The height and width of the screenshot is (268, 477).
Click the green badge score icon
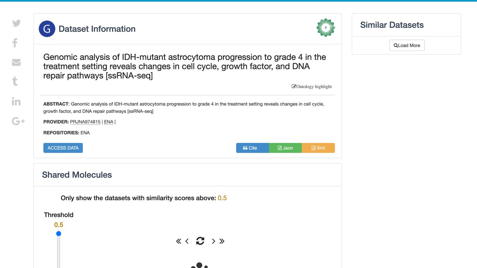(326, 28)
